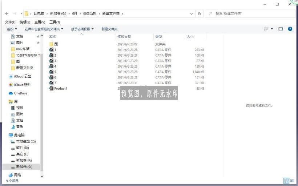Go back with the left arrow button
The width and height of the screenshot is (298, 186).
[7, 14]
